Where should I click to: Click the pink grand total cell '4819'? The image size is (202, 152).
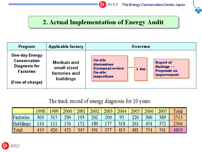(x=178, y=130)
